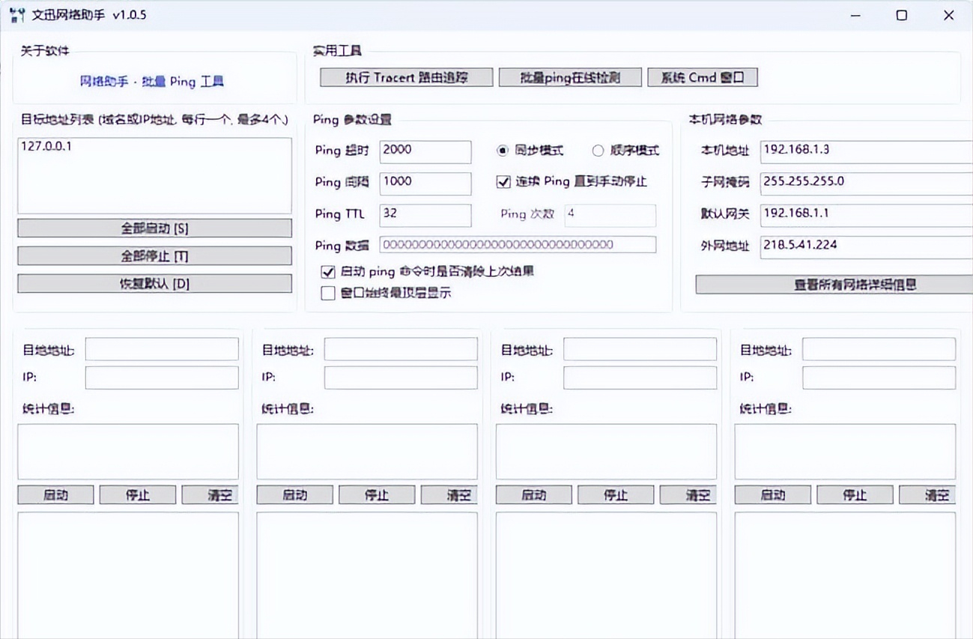Click the output log area of second ping panel
Image resolution: width=973 pixels, height=639 pixels.
(367, 575)
